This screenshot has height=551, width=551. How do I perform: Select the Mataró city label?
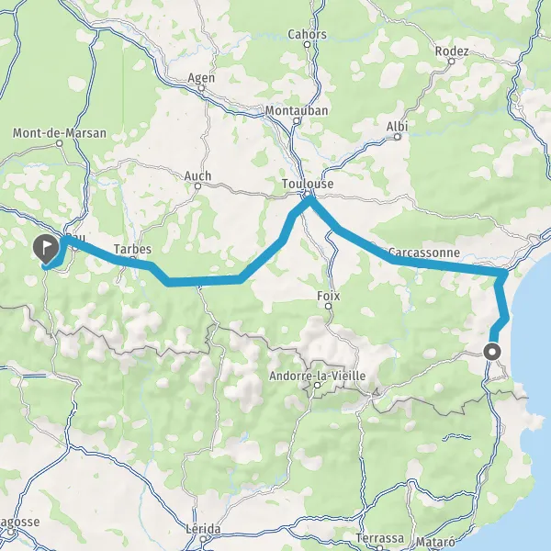point(434,542)
